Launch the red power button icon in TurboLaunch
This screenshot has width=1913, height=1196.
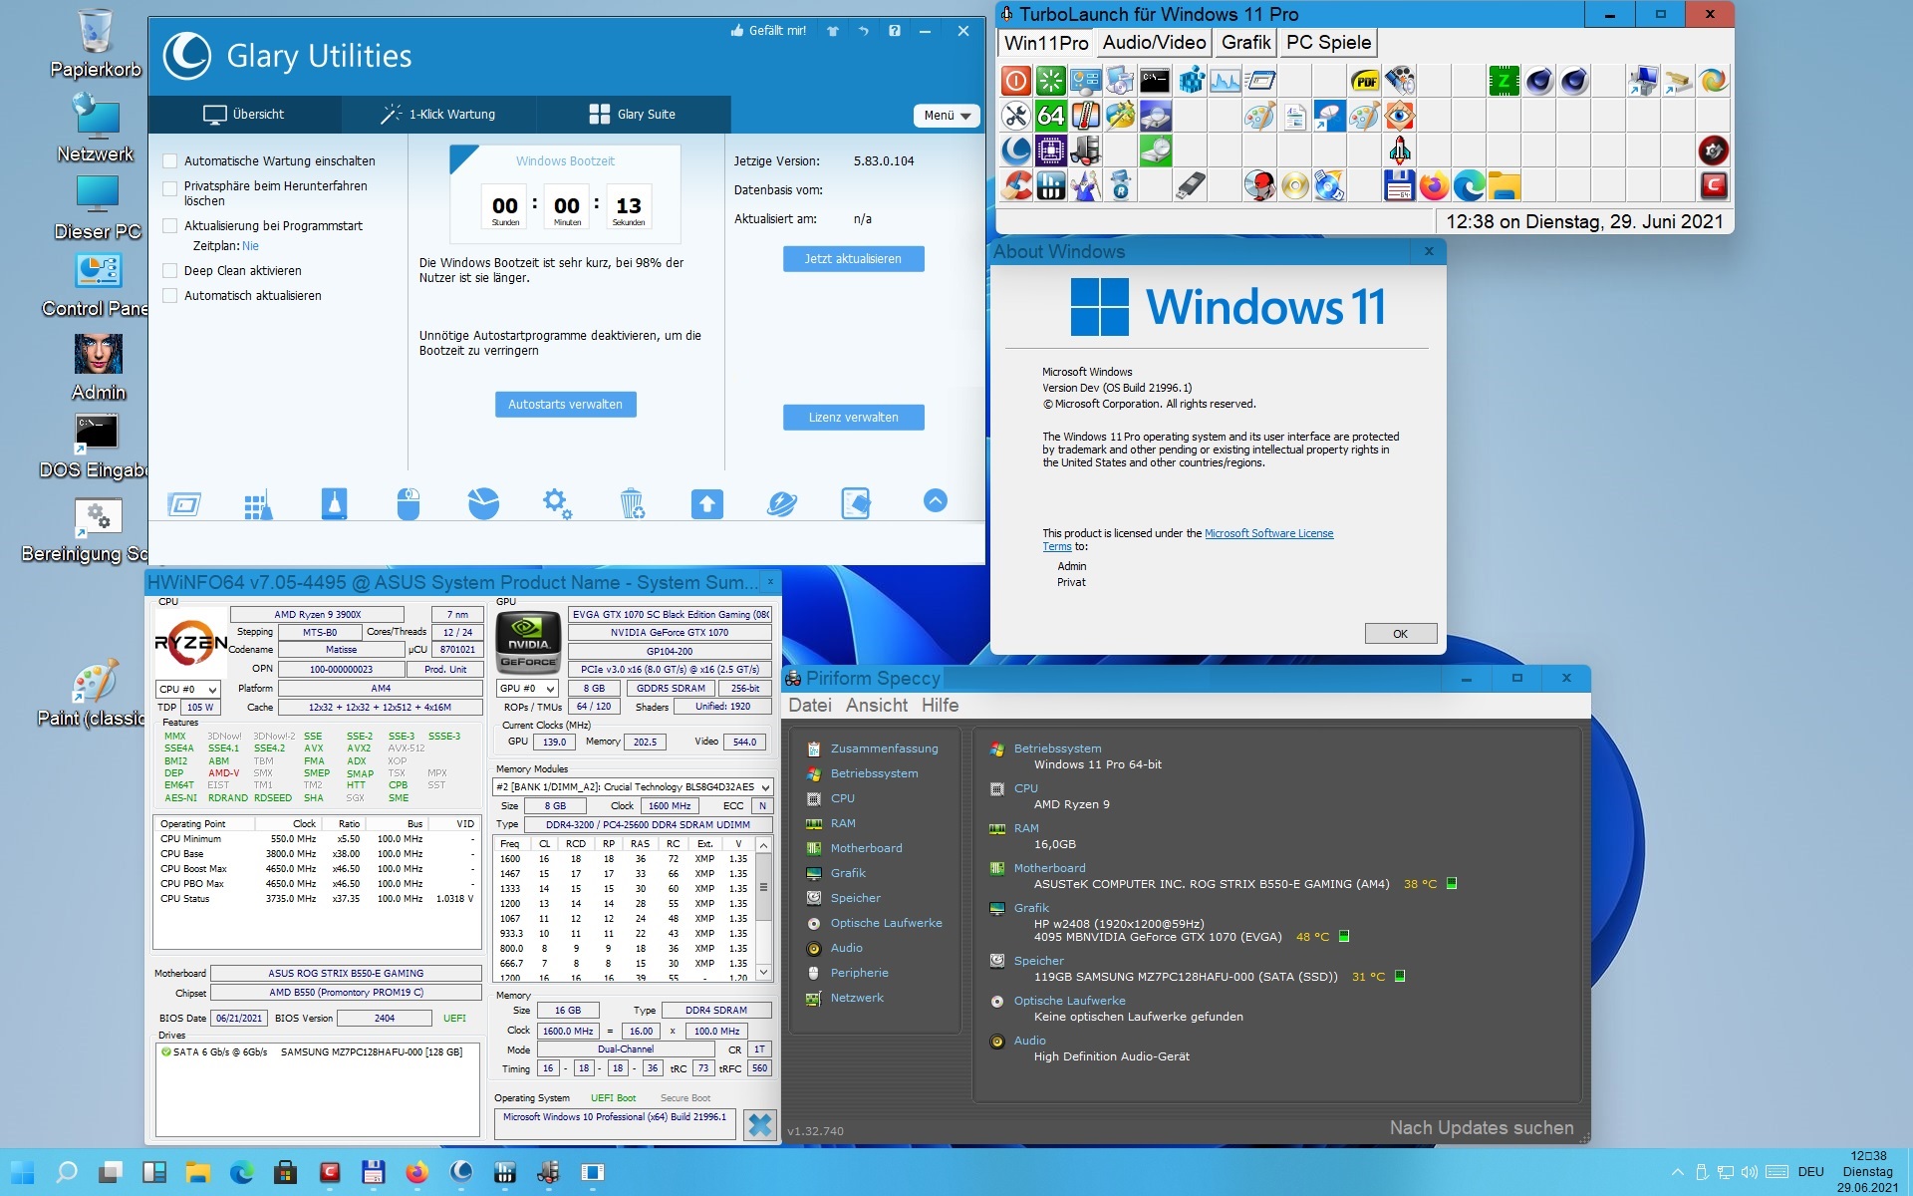click(x=1015, y=81)
